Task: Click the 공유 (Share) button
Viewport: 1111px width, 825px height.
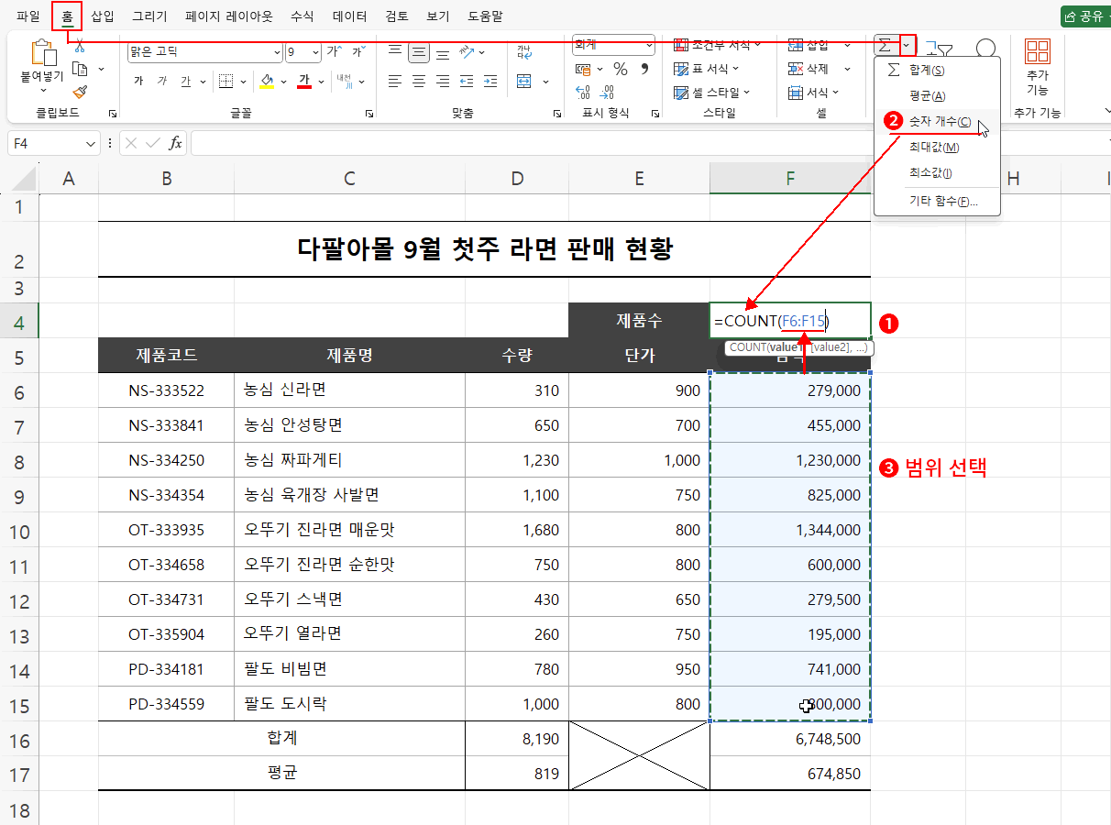Action: [x=1084, y=16]
